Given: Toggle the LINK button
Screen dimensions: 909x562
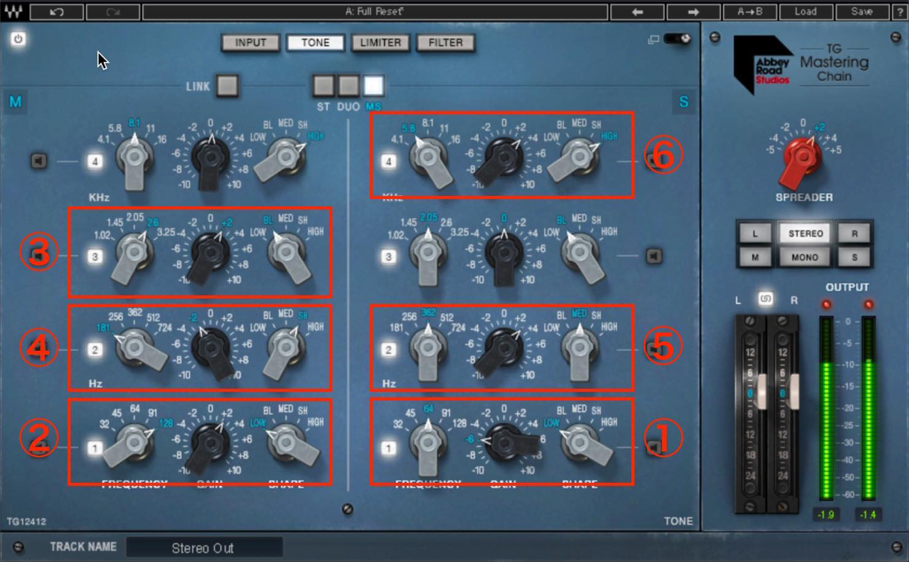Looking at the screenshot, I should (227, 86).
